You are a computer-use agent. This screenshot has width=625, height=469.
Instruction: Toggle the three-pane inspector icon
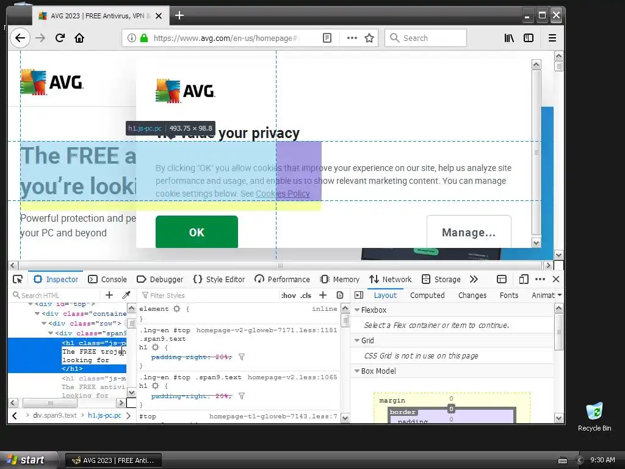359,295
